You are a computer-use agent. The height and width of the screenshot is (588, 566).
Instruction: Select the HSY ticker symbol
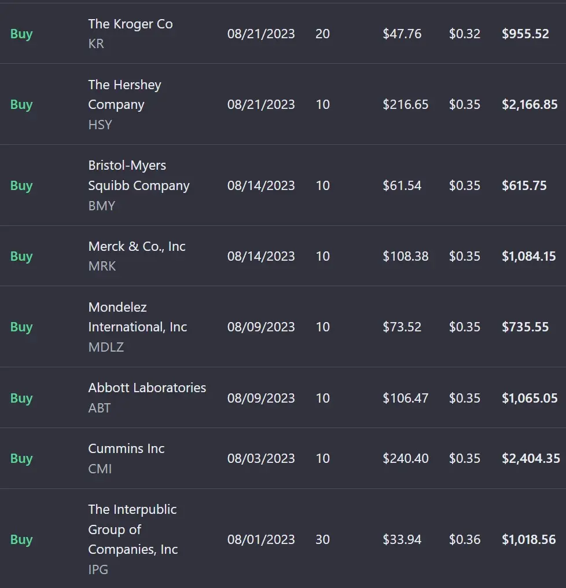[x=100, y=125]
